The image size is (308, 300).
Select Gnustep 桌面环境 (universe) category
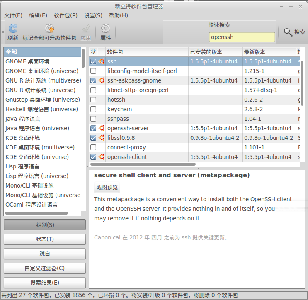[43, 100]
